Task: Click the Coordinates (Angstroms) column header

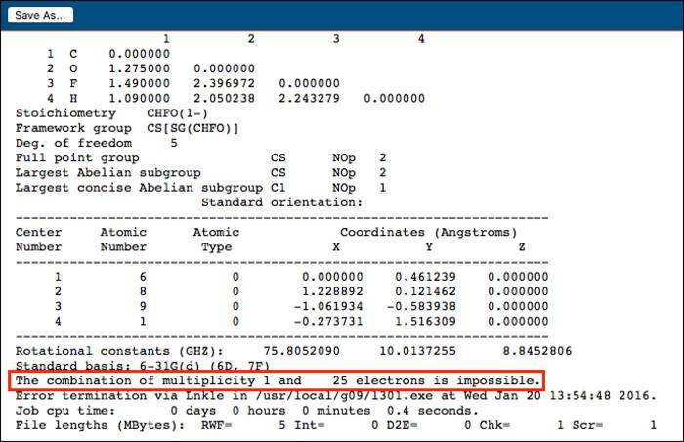Action: pos(425,233)
